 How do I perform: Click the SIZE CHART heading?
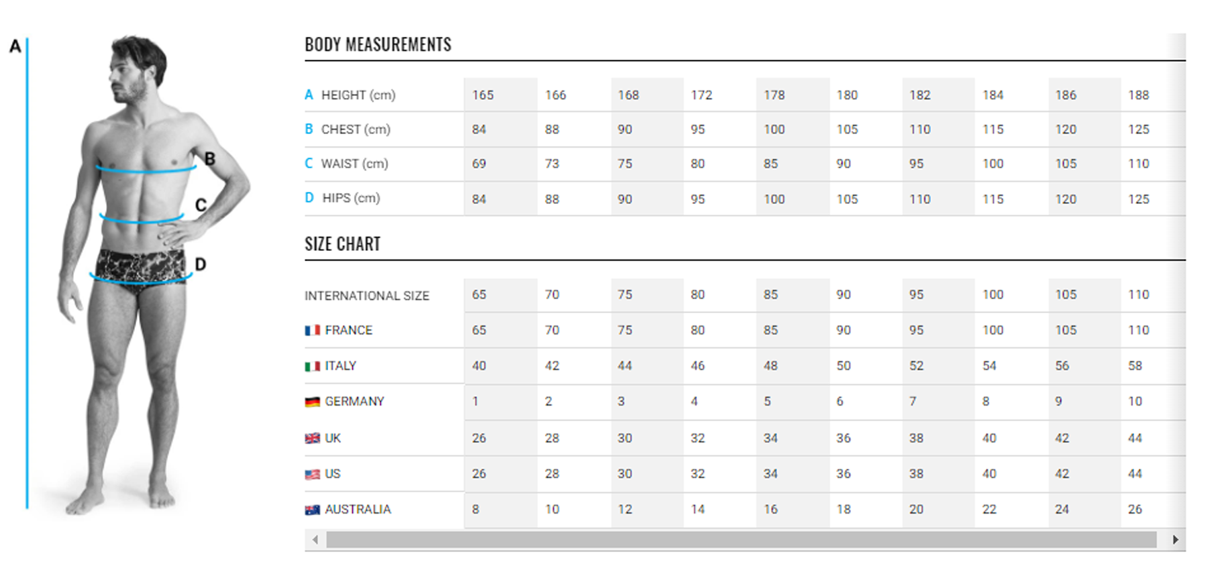coord(342,244)
